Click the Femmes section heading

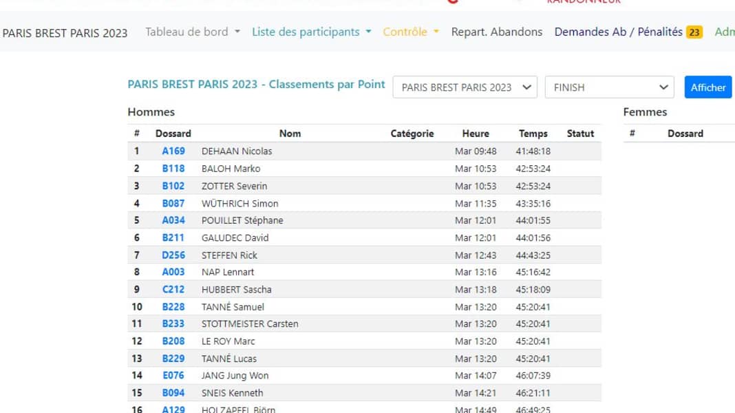(645, 112)
